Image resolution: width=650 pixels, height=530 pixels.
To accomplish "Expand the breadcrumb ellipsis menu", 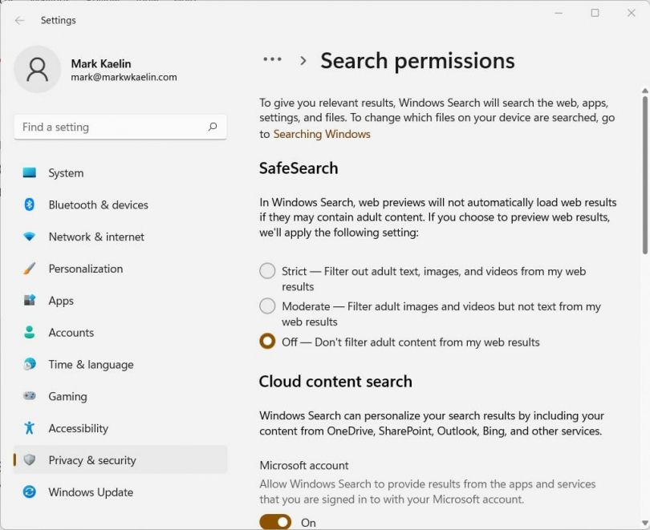I will tap(272, 59).
